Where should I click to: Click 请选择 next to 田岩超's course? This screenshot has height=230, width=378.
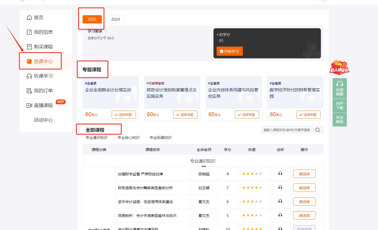304,174
